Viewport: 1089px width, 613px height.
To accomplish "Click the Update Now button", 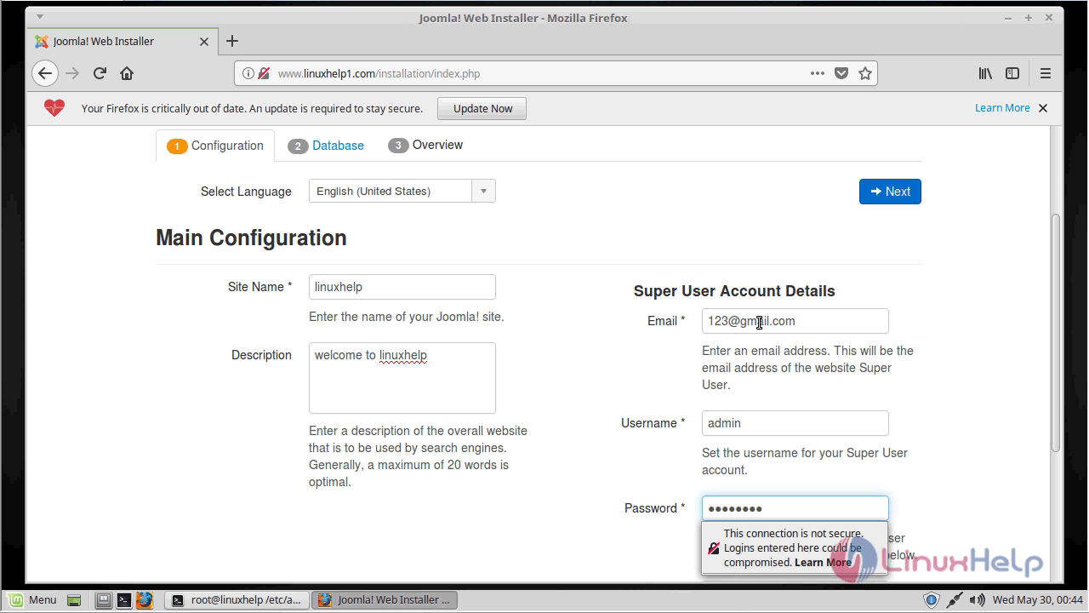I will pyautogui.click(x=482, y=108).
